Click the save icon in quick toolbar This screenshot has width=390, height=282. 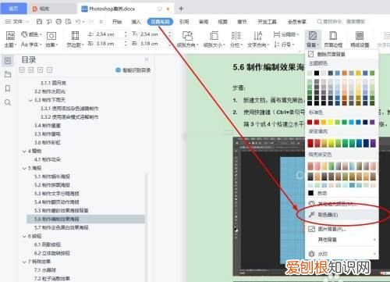pos(39,22)
